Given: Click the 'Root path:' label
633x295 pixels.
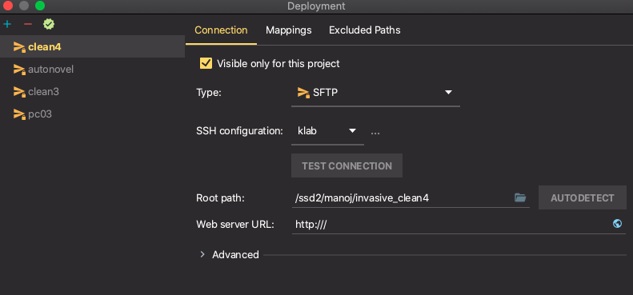Looking at the screenshot, I should 220,198.
